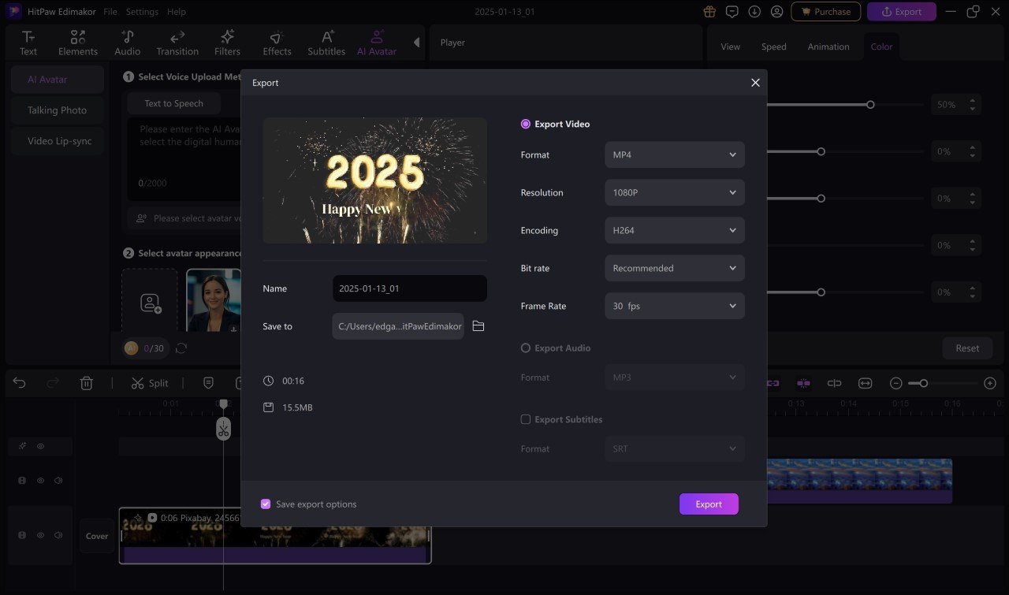Click the redo arrow in timeline toolbar
This screenshot has width=1009, height=595.
click(x=53, y=383)
